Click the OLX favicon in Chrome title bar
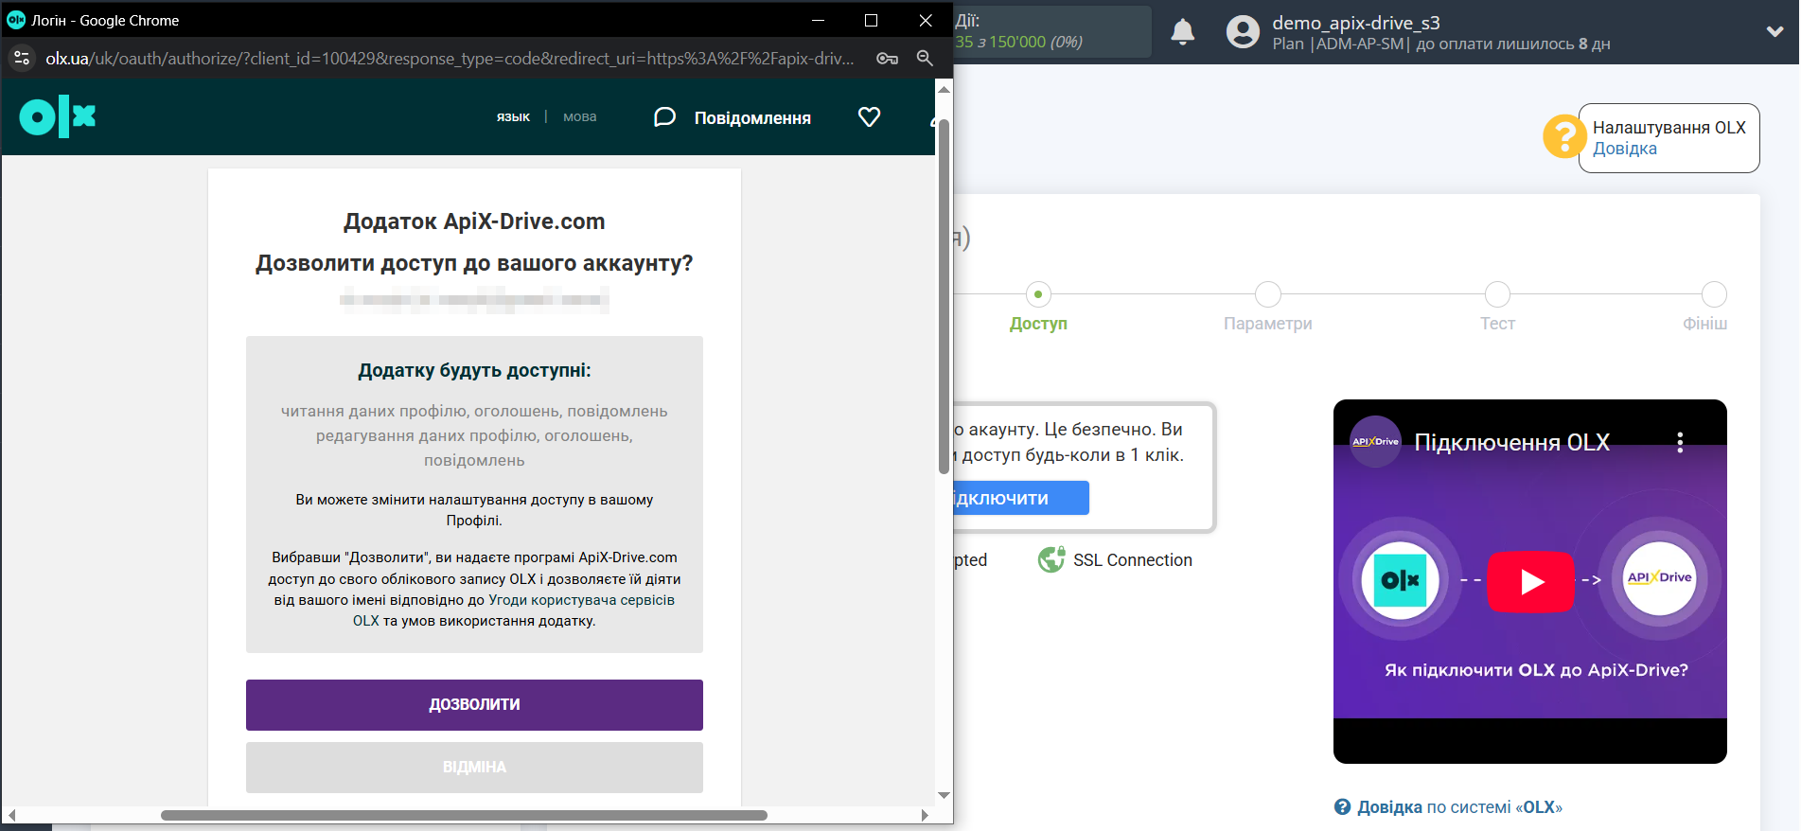Viewport: 1801px width, 831px height. (x=16, y=20)
